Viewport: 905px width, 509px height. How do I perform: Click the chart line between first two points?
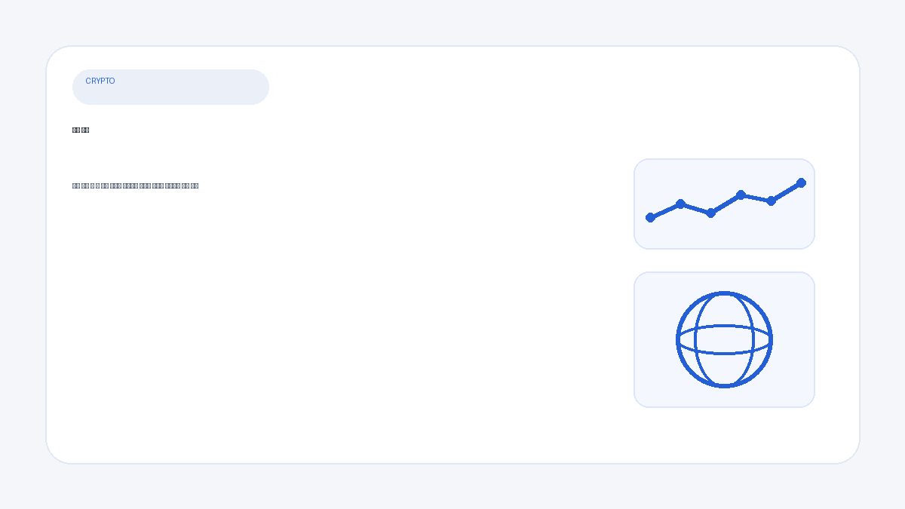(x=665, y=210)
